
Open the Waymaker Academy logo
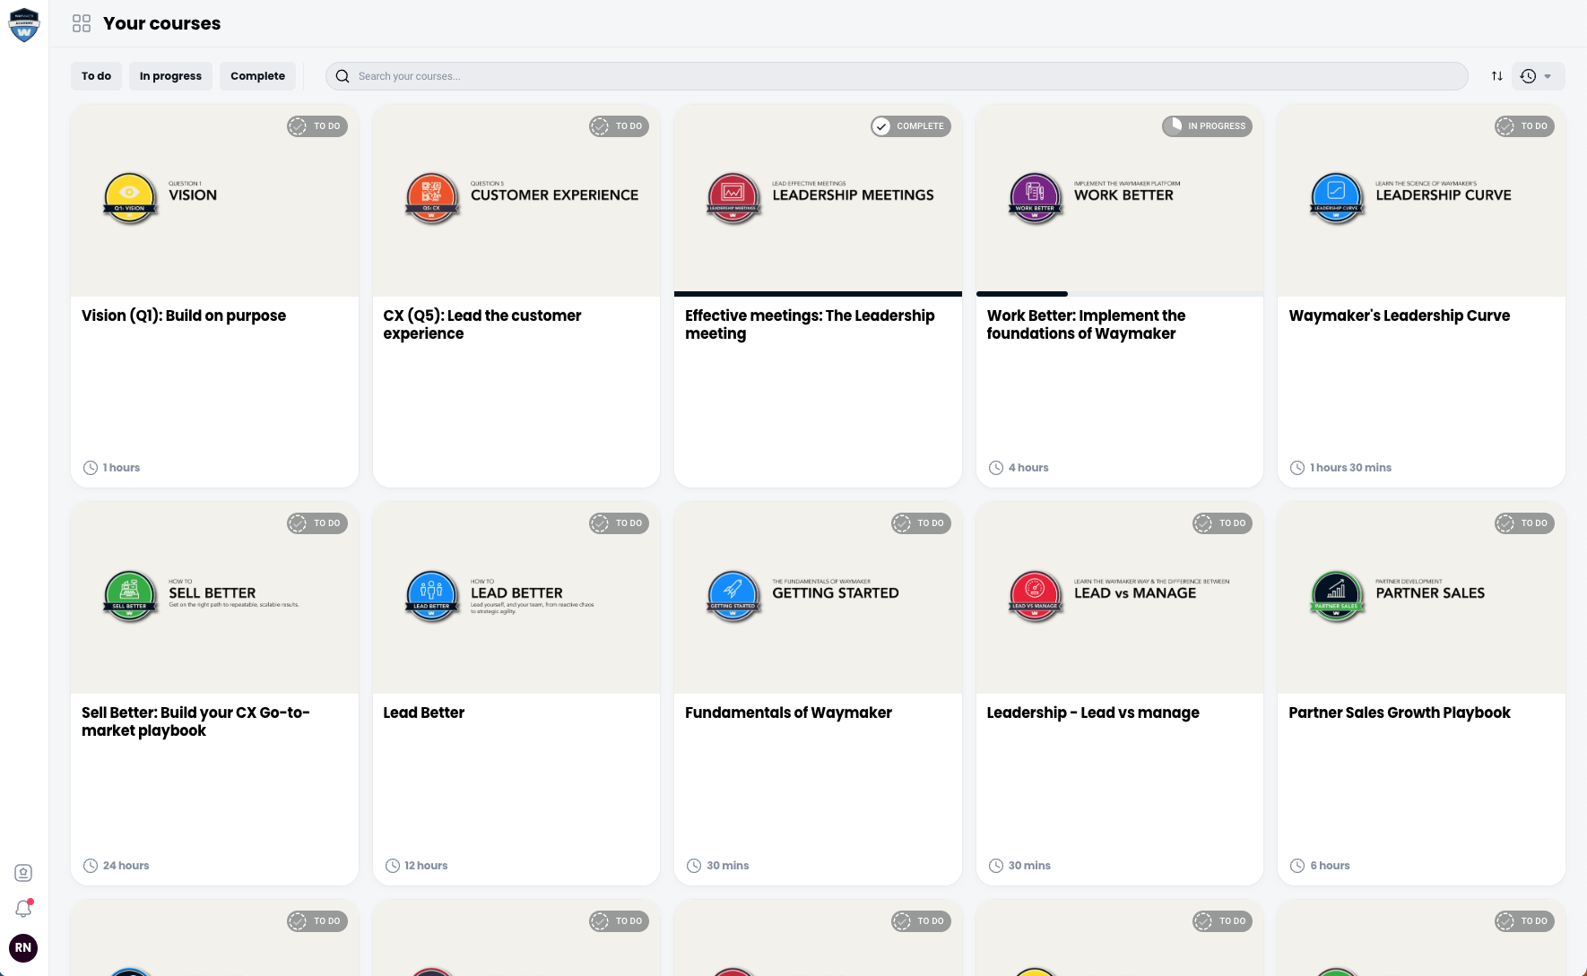[x=24, y=24]
